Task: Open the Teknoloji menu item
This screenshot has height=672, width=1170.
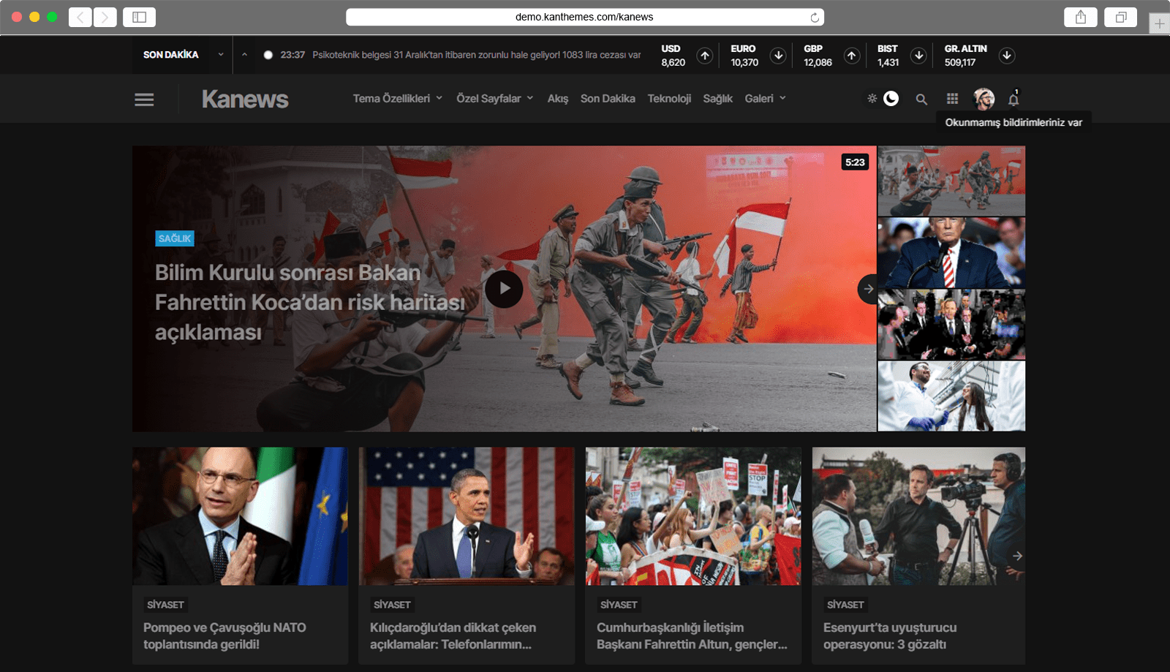Action: pyautogui.click(x=669, y=99)
